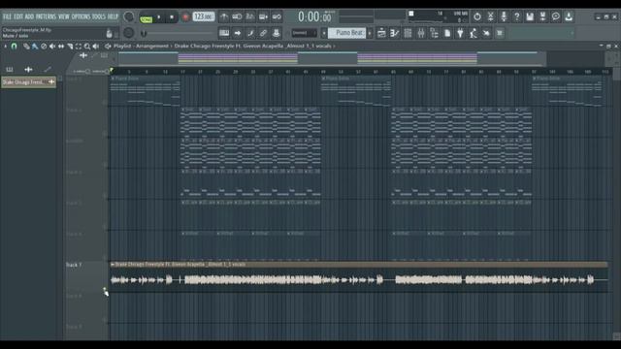Click the stop button in transport
Image resolution: width=621 pixels, height=349 pixels.
point(172,17)
